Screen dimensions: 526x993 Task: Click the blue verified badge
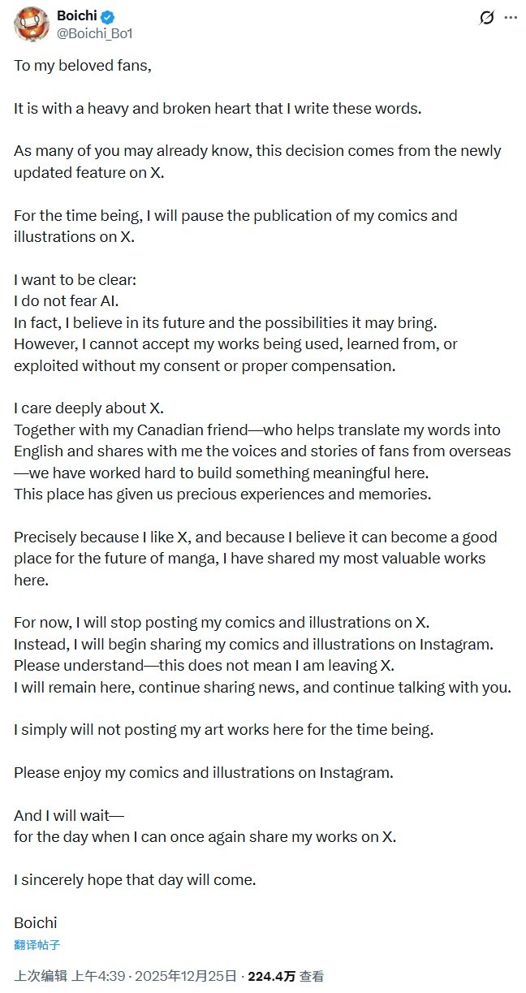107,16
